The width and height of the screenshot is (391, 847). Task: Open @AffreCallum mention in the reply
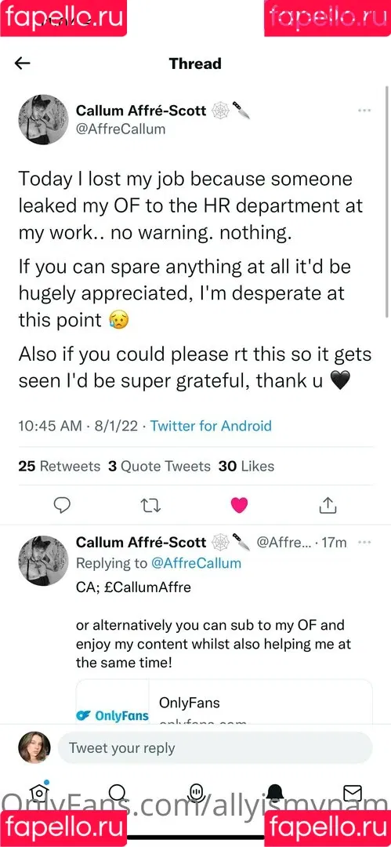196,563
